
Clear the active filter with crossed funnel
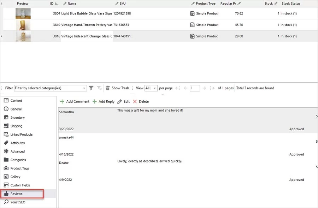pyautogui.click(x=99, y=88)
